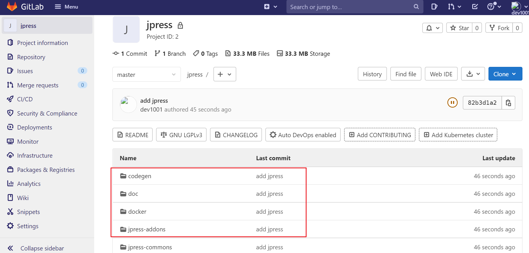Open Issues in sidebar
This screenshot has width=529, height=253.
[25, 71]
